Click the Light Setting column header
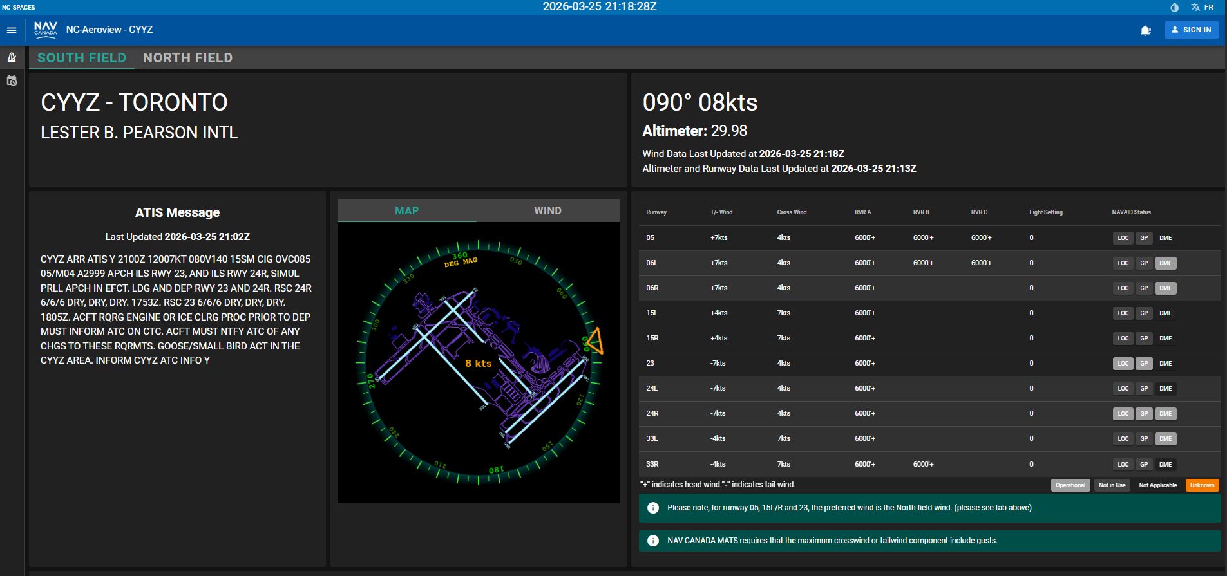This screenshot has height=576, width=1227. (1046, 212)
